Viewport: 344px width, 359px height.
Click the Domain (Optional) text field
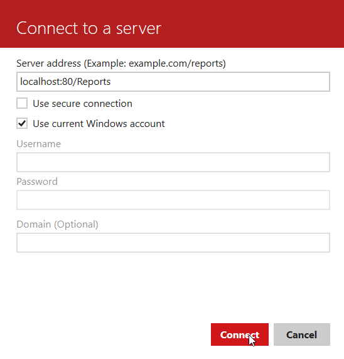click(173, 243)
